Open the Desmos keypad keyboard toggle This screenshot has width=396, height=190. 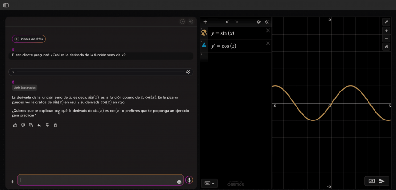[209, 183]
